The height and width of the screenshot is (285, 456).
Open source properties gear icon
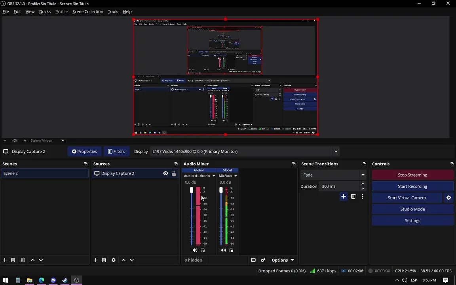coord(114,260)
